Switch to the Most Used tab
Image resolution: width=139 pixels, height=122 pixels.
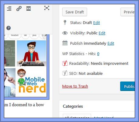point(103,117)
